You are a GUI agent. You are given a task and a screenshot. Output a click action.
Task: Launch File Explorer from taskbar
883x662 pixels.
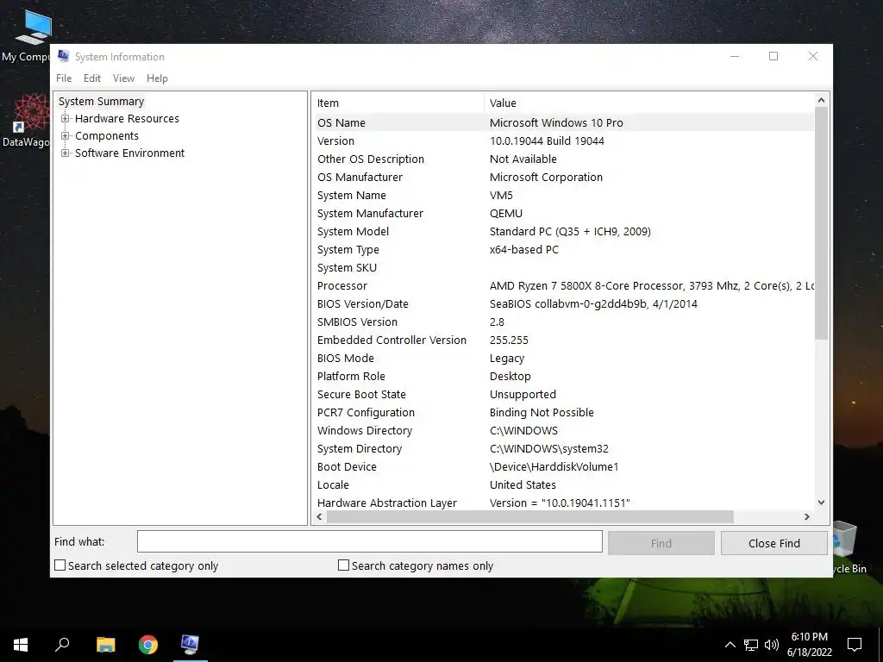click(x=105, y=645)
